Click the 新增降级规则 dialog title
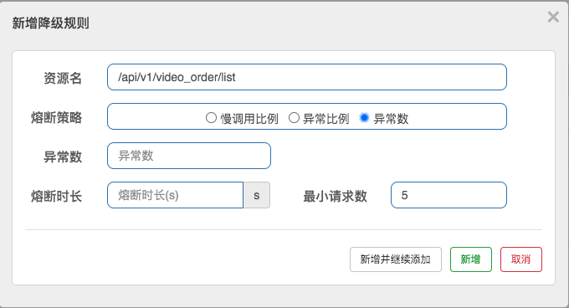 51,23
